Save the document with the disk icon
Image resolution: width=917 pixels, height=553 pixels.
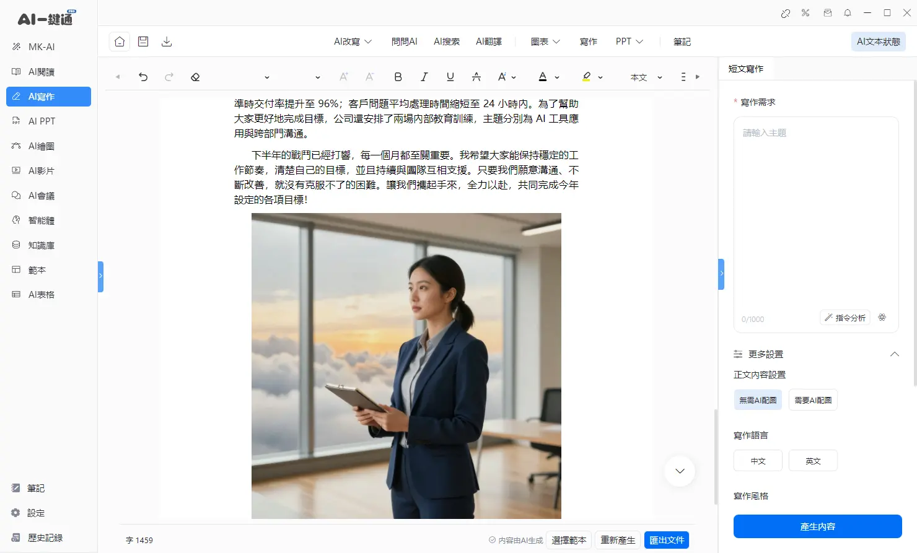pos(143,41)
